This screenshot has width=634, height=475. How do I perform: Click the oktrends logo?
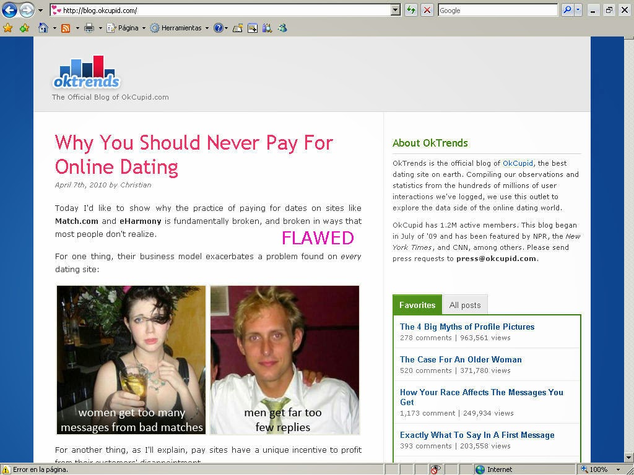click(87, 72)
